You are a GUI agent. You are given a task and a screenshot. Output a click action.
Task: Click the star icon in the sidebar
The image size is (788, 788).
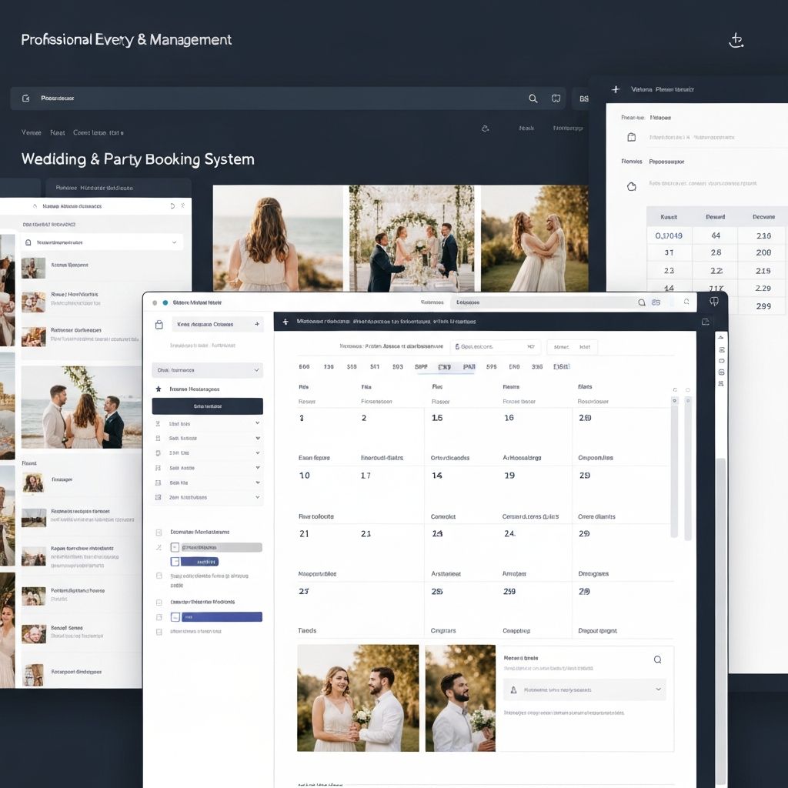click(159, 389)
